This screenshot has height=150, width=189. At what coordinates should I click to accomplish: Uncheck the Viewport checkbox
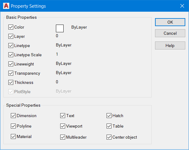pos(63,126)
